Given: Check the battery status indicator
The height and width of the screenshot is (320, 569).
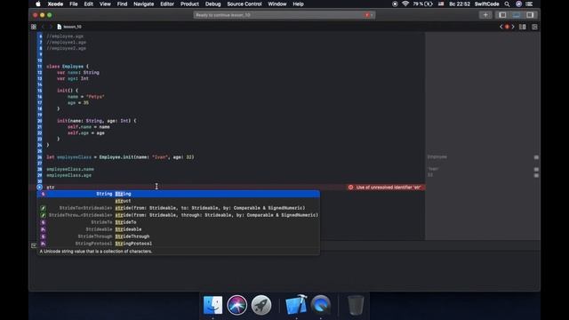Looking at the screenshot, I should 423,4.
